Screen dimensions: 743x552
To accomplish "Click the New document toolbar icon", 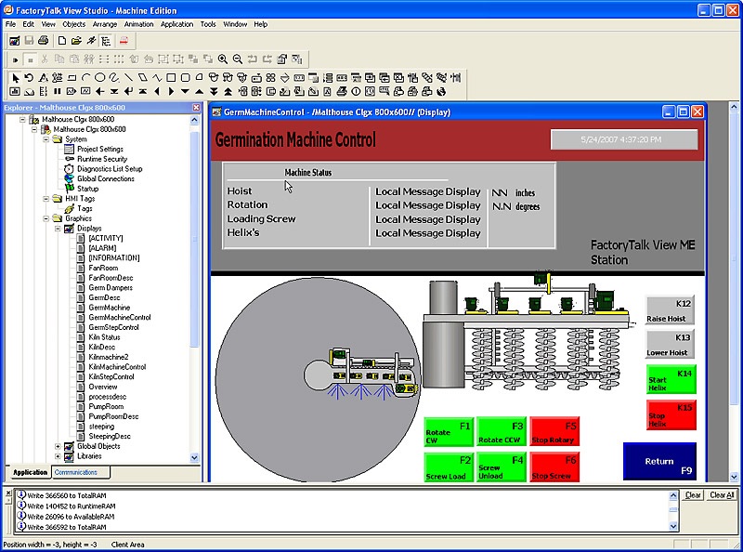I will tap(61, 41).
